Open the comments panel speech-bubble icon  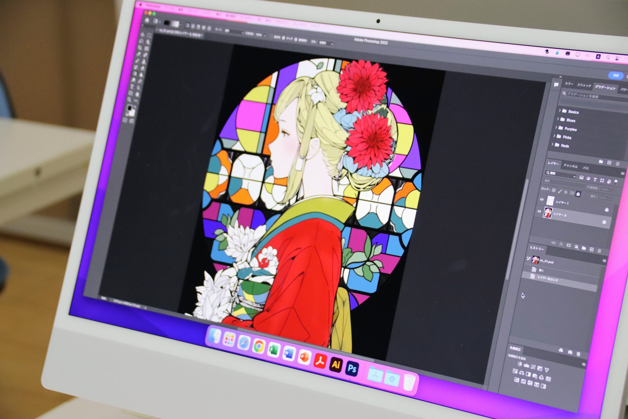click(x=556, y=84)
